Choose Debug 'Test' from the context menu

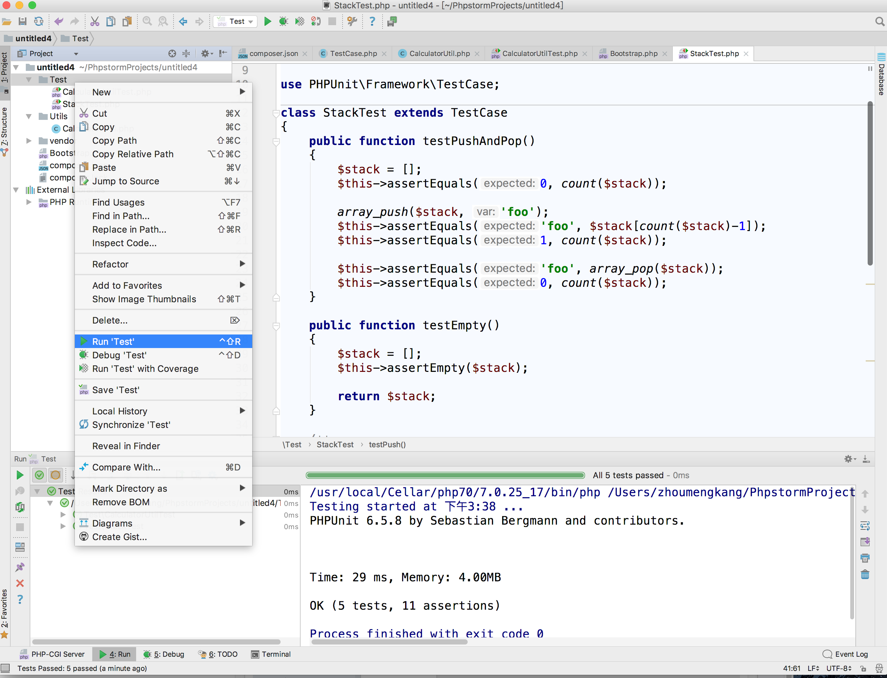point(163,355)
